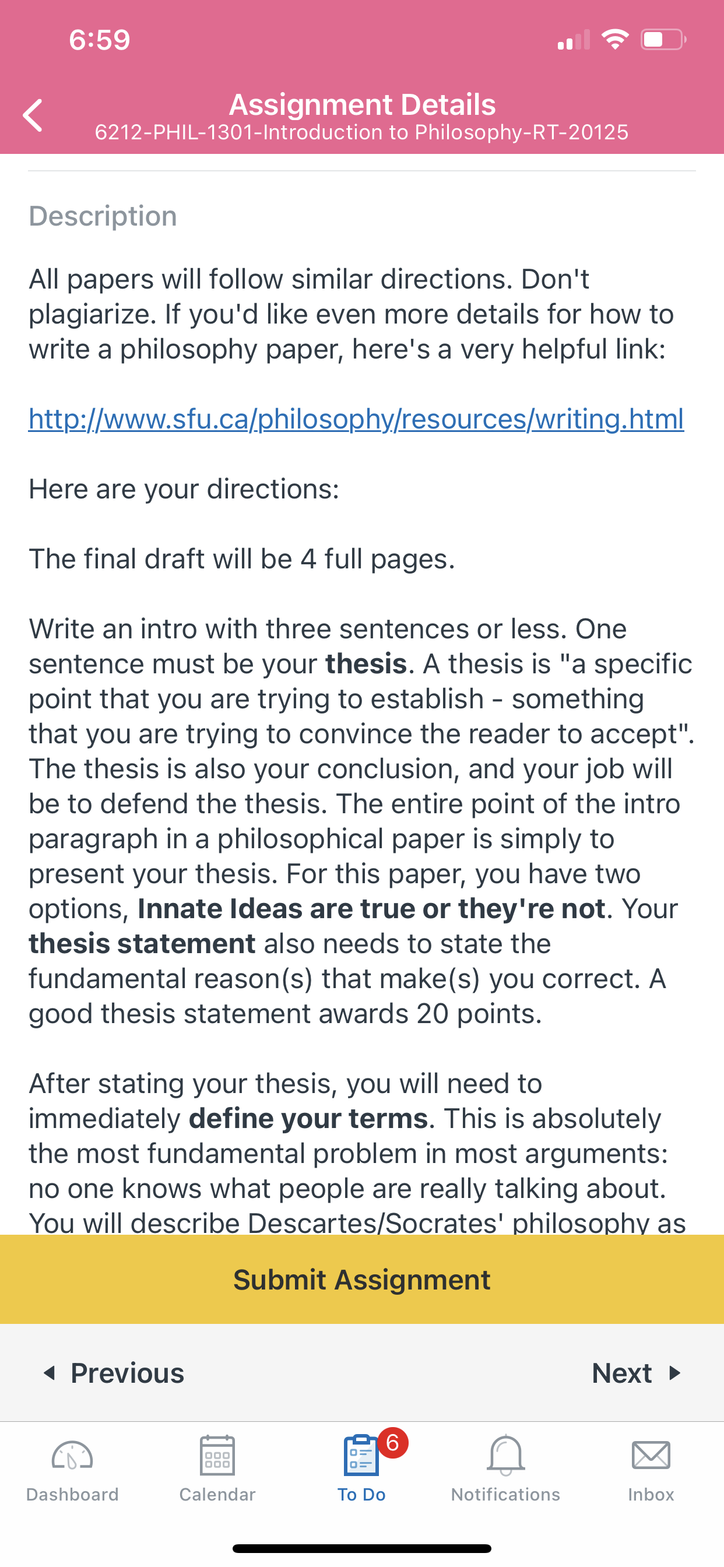
Task: Tap the Assignment Details title
Action: (x=362, y=104)
